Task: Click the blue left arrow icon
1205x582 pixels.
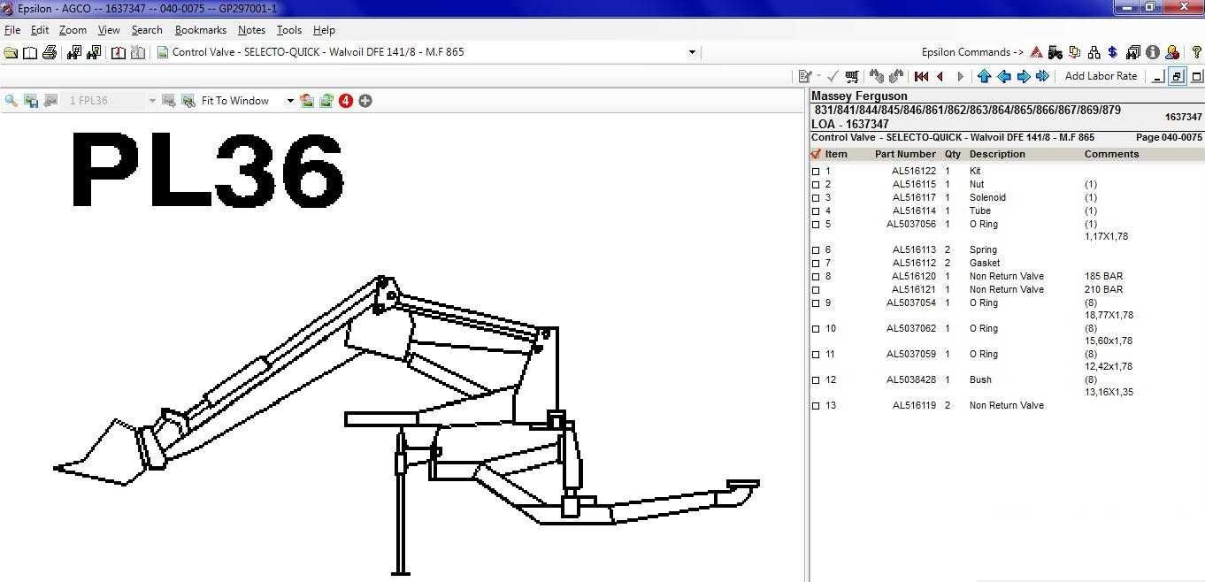Action: tap(1003, 76)
